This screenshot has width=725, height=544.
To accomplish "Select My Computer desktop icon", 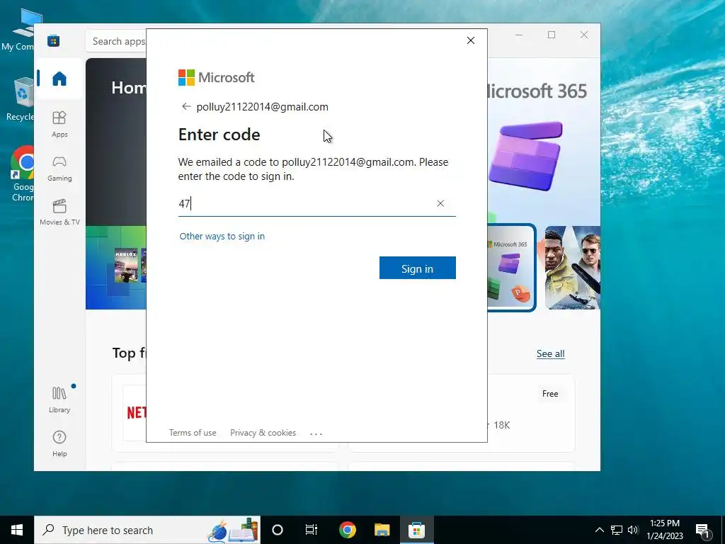I will (x=21, y=30).
